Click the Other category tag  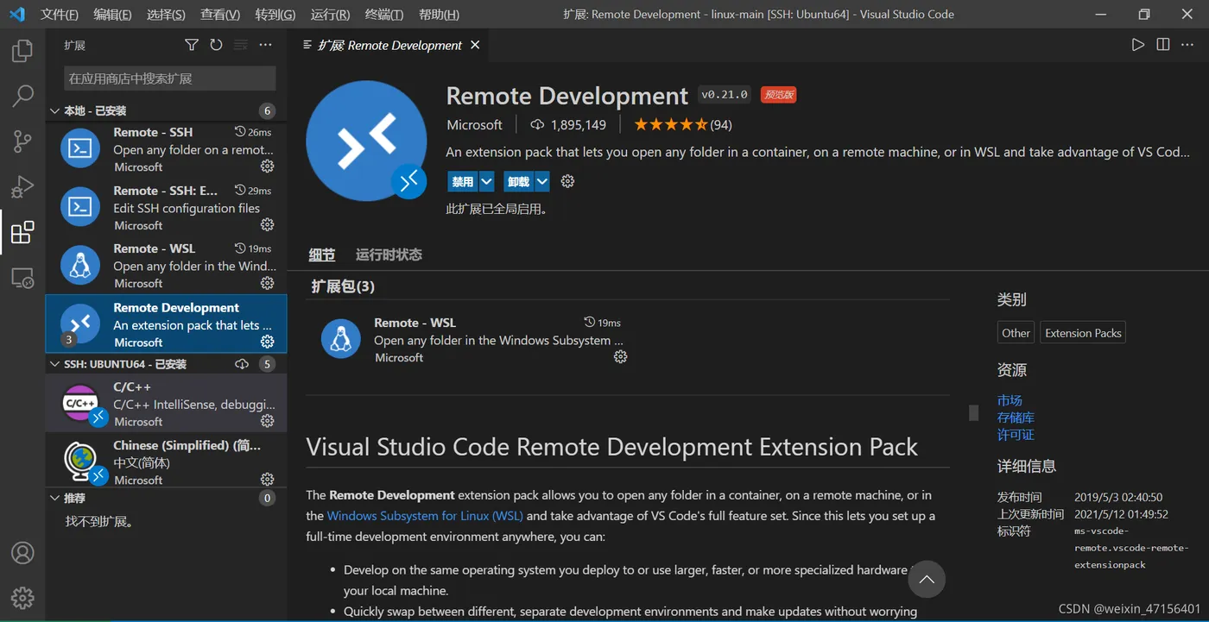pyautogui.click(x=1016, y=333)
